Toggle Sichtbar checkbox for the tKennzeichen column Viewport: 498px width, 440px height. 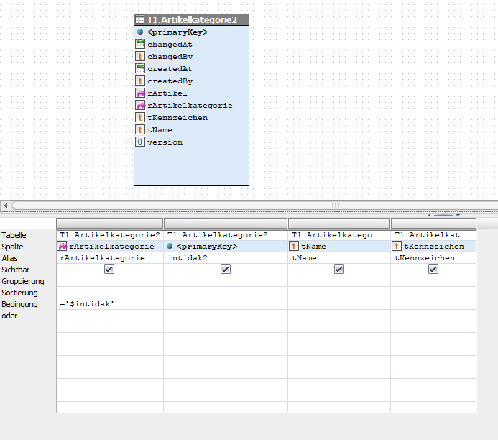click(433, 269)
